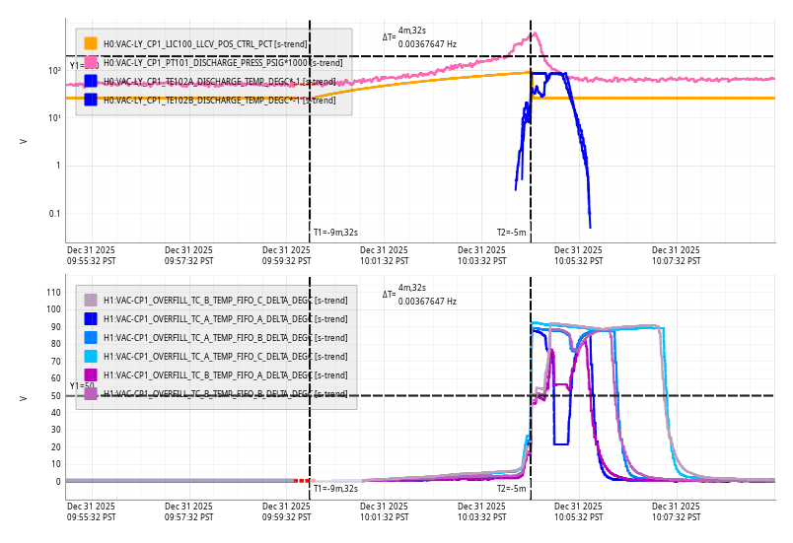Select the PT101_DISCHARGE_PRESS_PSIG legend label

point(223,62)
